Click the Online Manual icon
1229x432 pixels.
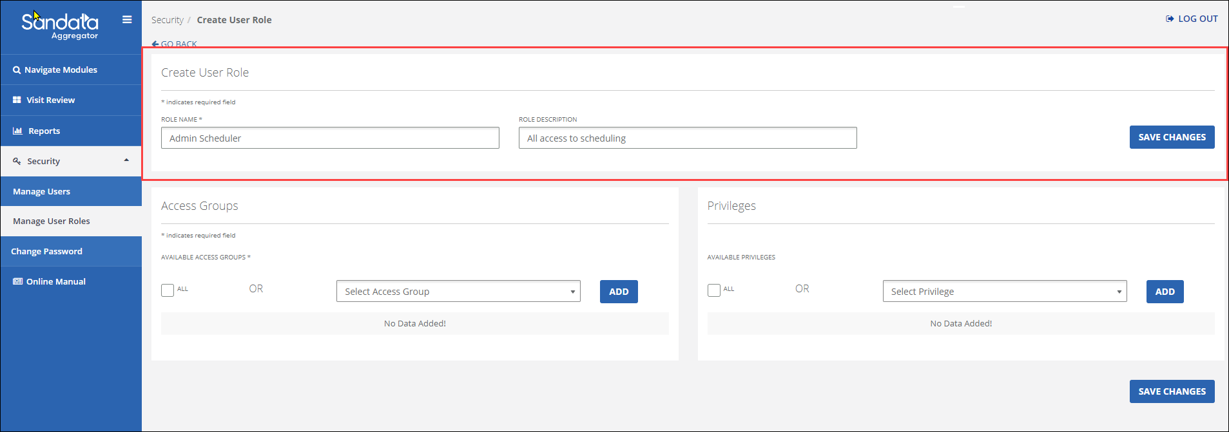pyautogui.click(x=17, y=282)
